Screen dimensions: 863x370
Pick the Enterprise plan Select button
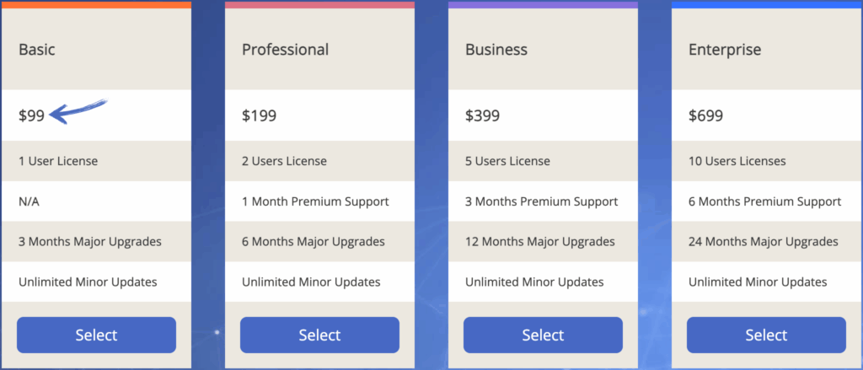(766, 335)
